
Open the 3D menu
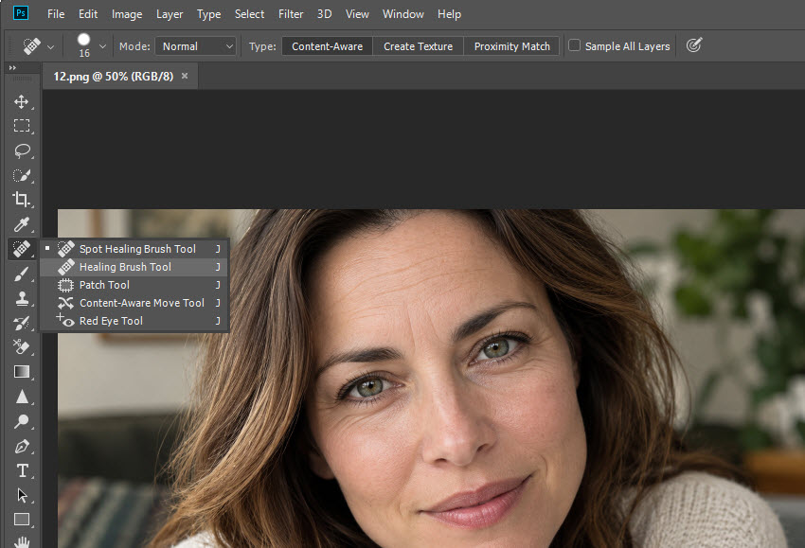click(324, 14)
